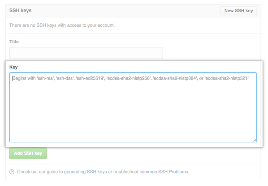
Task: Open the generating SSH keys guide link
Action: click(86, 172)
